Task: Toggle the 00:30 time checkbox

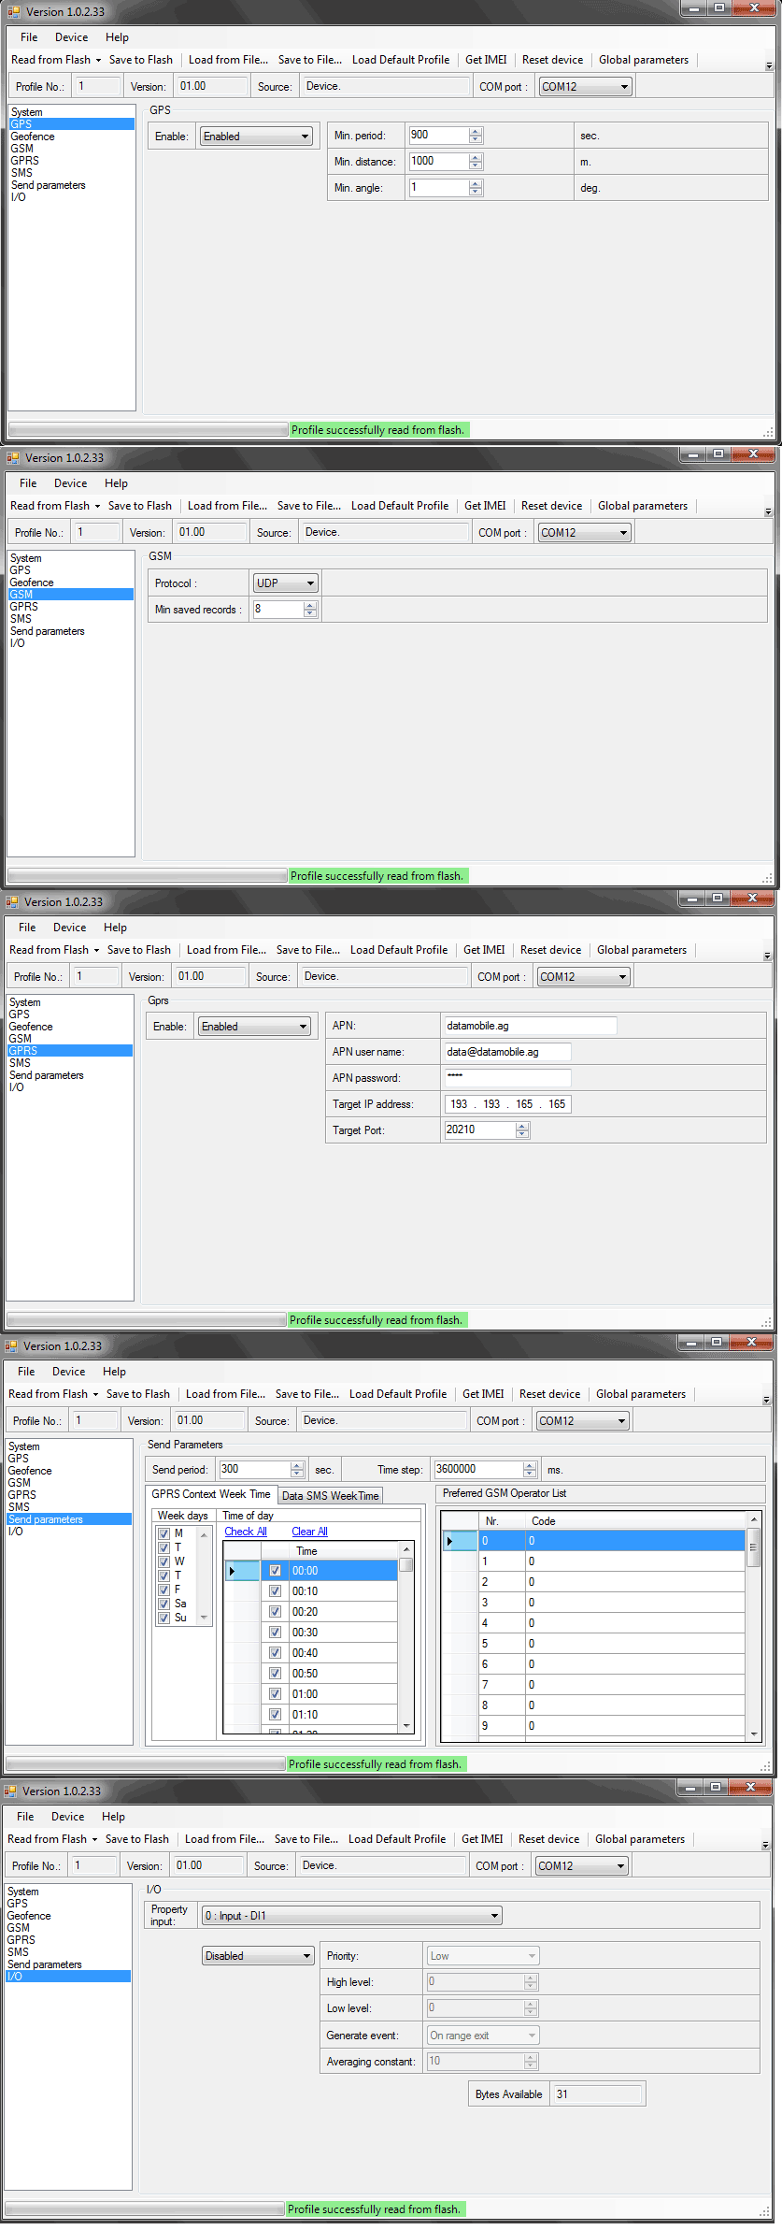Action: pyautogui.click(x=275, y=1633)
